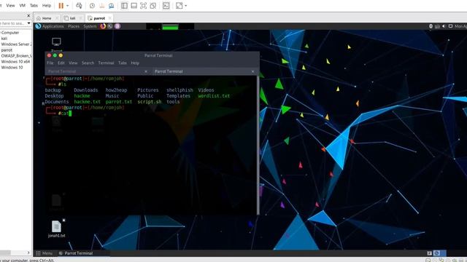The width and height of the screenshot is (467, 262).
Task: Switch to the kali VM tab
Action: coord(72,18)
